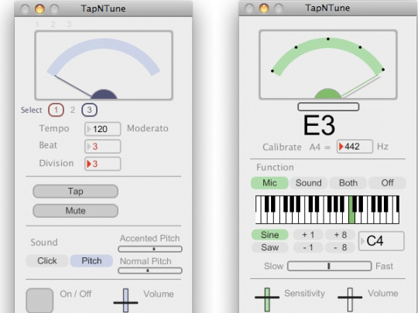
Task: Choose the Click sound option
Action: (47, 261)
